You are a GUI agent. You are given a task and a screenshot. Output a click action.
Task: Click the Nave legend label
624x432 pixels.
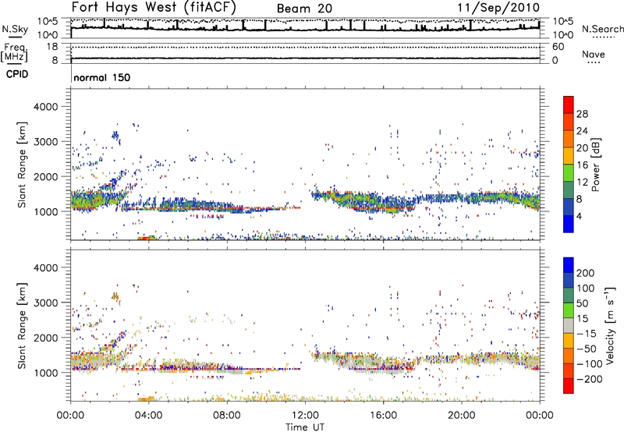pyautogui.click(x=594, y=55)
